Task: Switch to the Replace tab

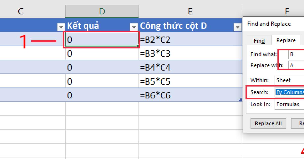Action: (x=286, y=40)
